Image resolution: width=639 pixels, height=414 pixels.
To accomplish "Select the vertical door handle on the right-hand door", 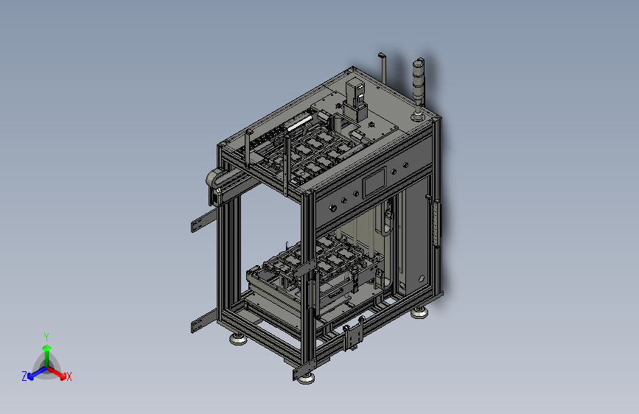I will 436,223.
